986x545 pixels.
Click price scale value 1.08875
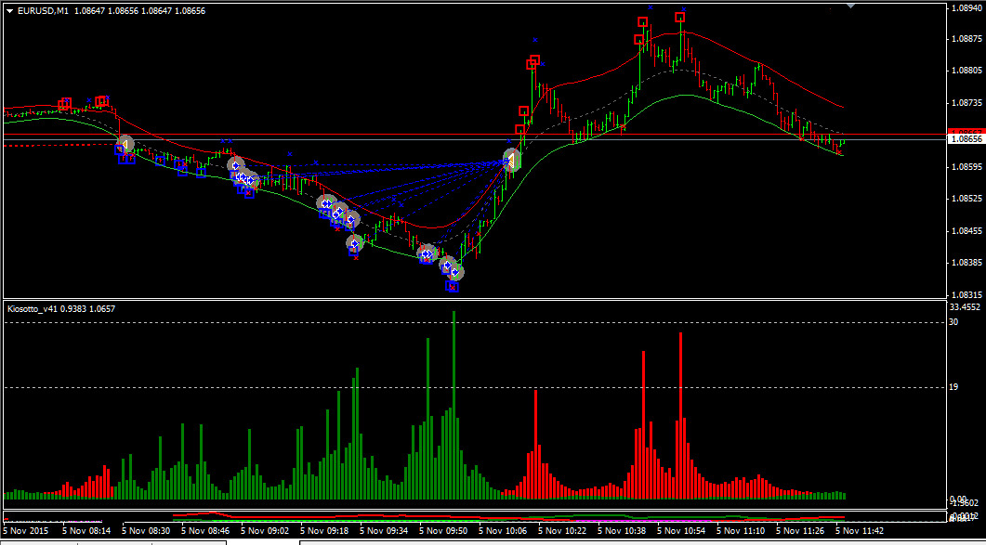(967, 39)
